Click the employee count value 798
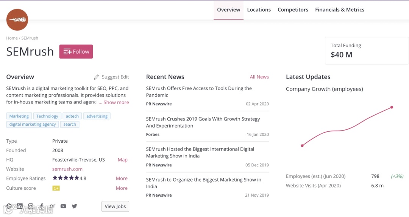Viewport: 409px width, 217px height. 375,176
